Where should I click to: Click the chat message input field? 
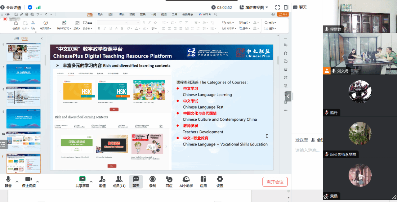(309, 150)
